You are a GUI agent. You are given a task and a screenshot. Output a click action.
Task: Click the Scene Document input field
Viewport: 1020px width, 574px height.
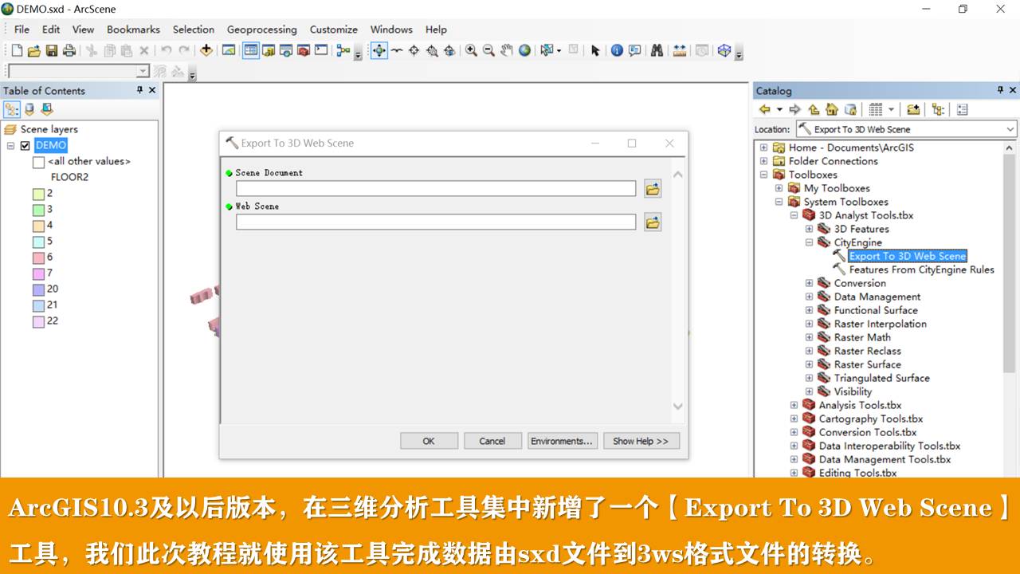(x=436, y=189)
